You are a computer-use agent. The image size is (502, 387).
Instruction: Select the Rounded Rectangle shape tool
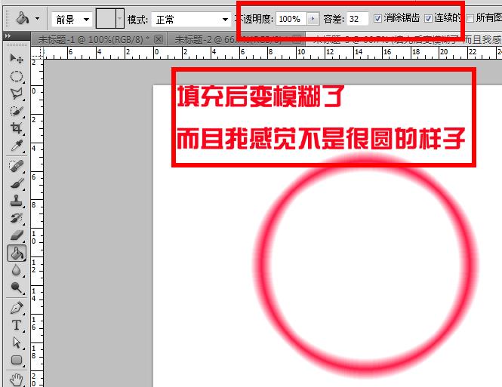pos(16,360)
